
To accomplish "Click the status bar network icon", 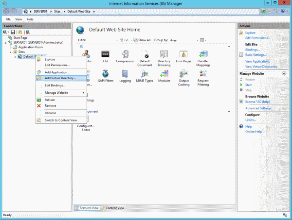I will [285, 215].
